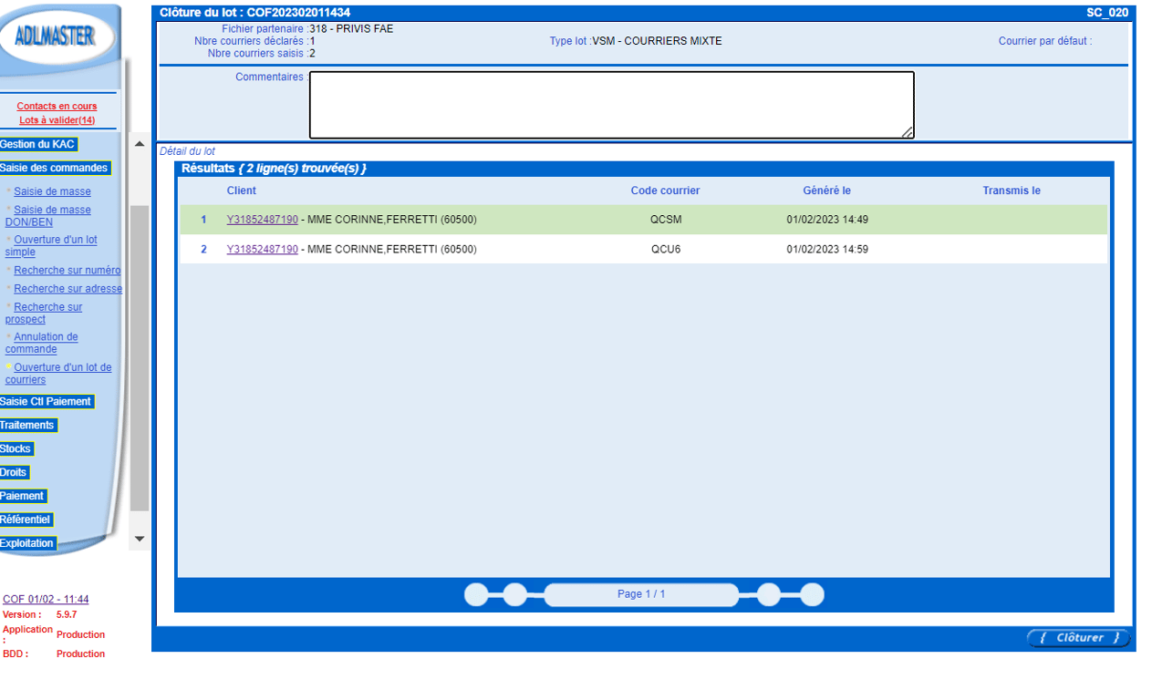Viewport: 1152px width, 700px height.
Task: Open Ouverture d'un lot simple
Action: pyautogui.click(x=51, y=246)
